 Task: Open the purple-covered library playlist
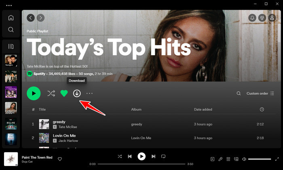point(11,92)
